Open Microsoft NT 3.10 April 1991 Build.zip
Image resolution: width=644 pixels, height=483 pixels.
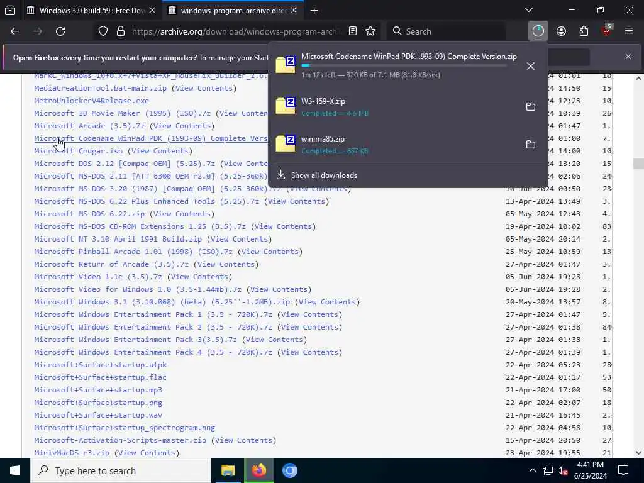118,239
